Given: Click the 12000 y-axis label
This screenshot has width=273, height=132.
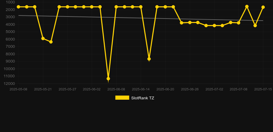Looking at the screenshot, I should (x=9, y=84).
